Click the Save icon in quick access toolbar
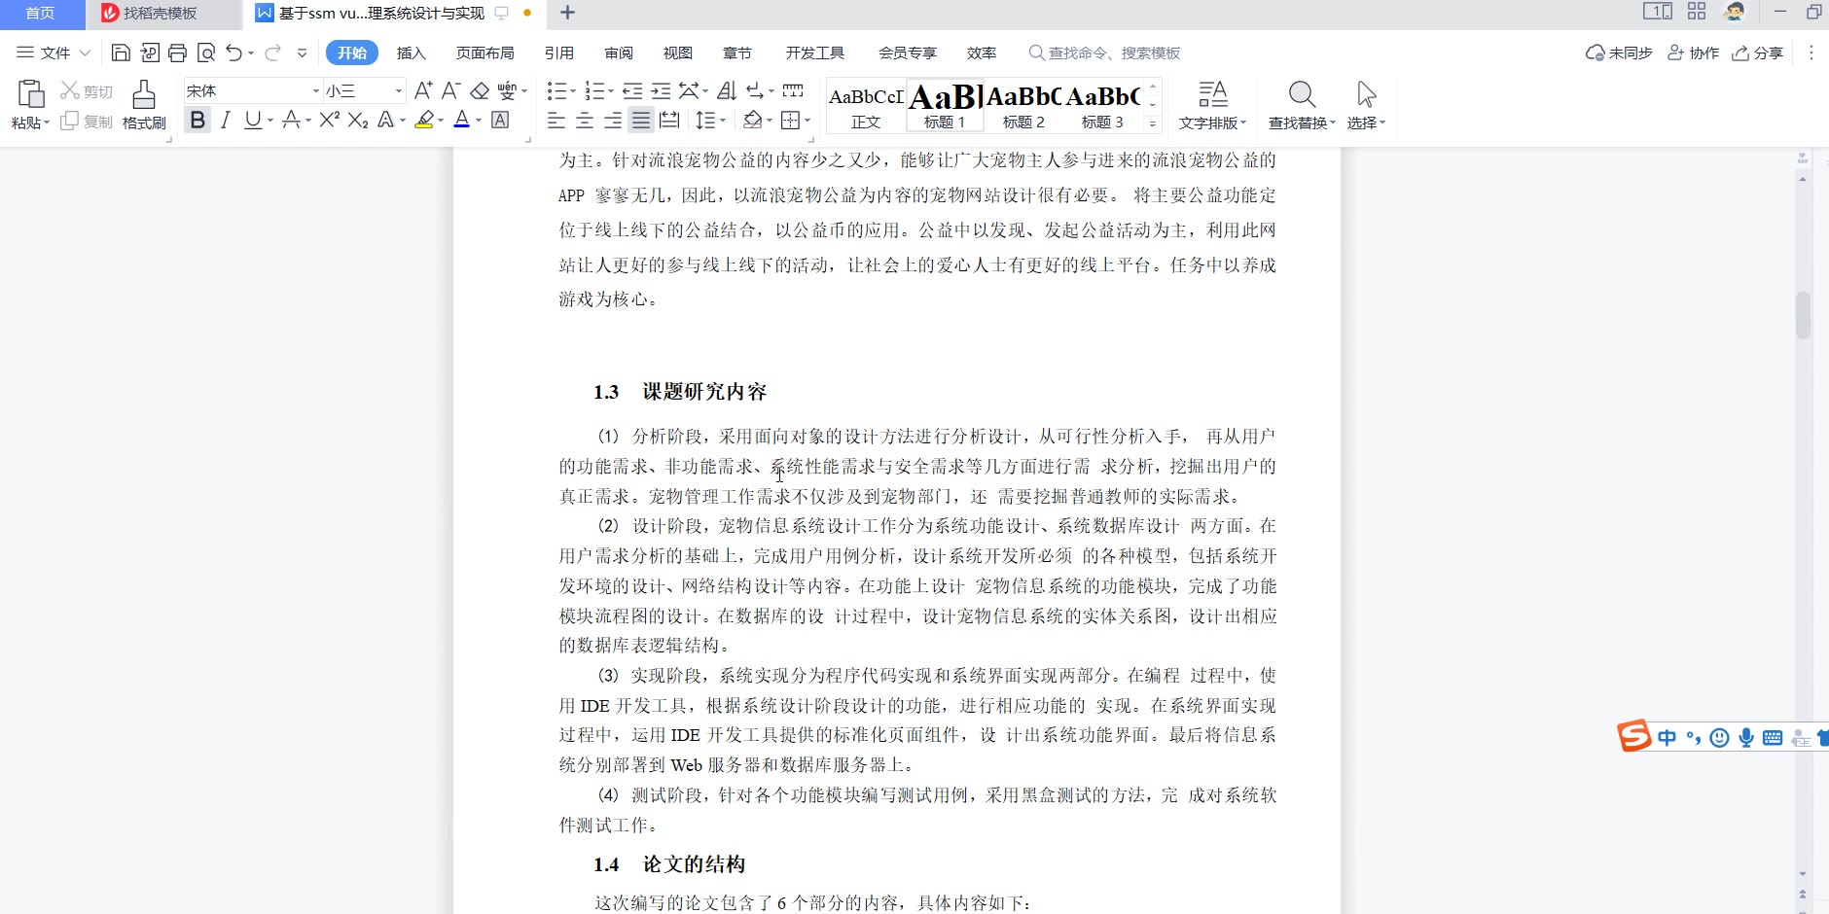The width and height of the screenshot is (1829, 914). [121, 53]
